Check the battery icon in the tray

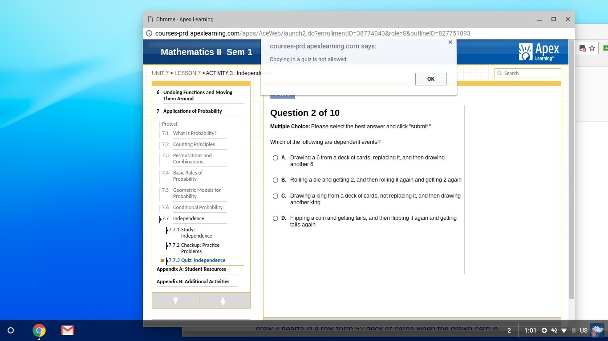click(x=574, y=330)
